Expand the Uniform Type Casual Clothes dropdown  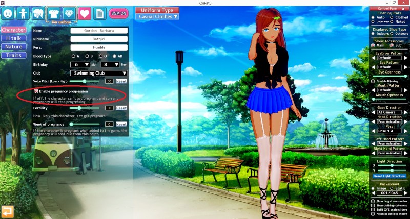[157, 16]
